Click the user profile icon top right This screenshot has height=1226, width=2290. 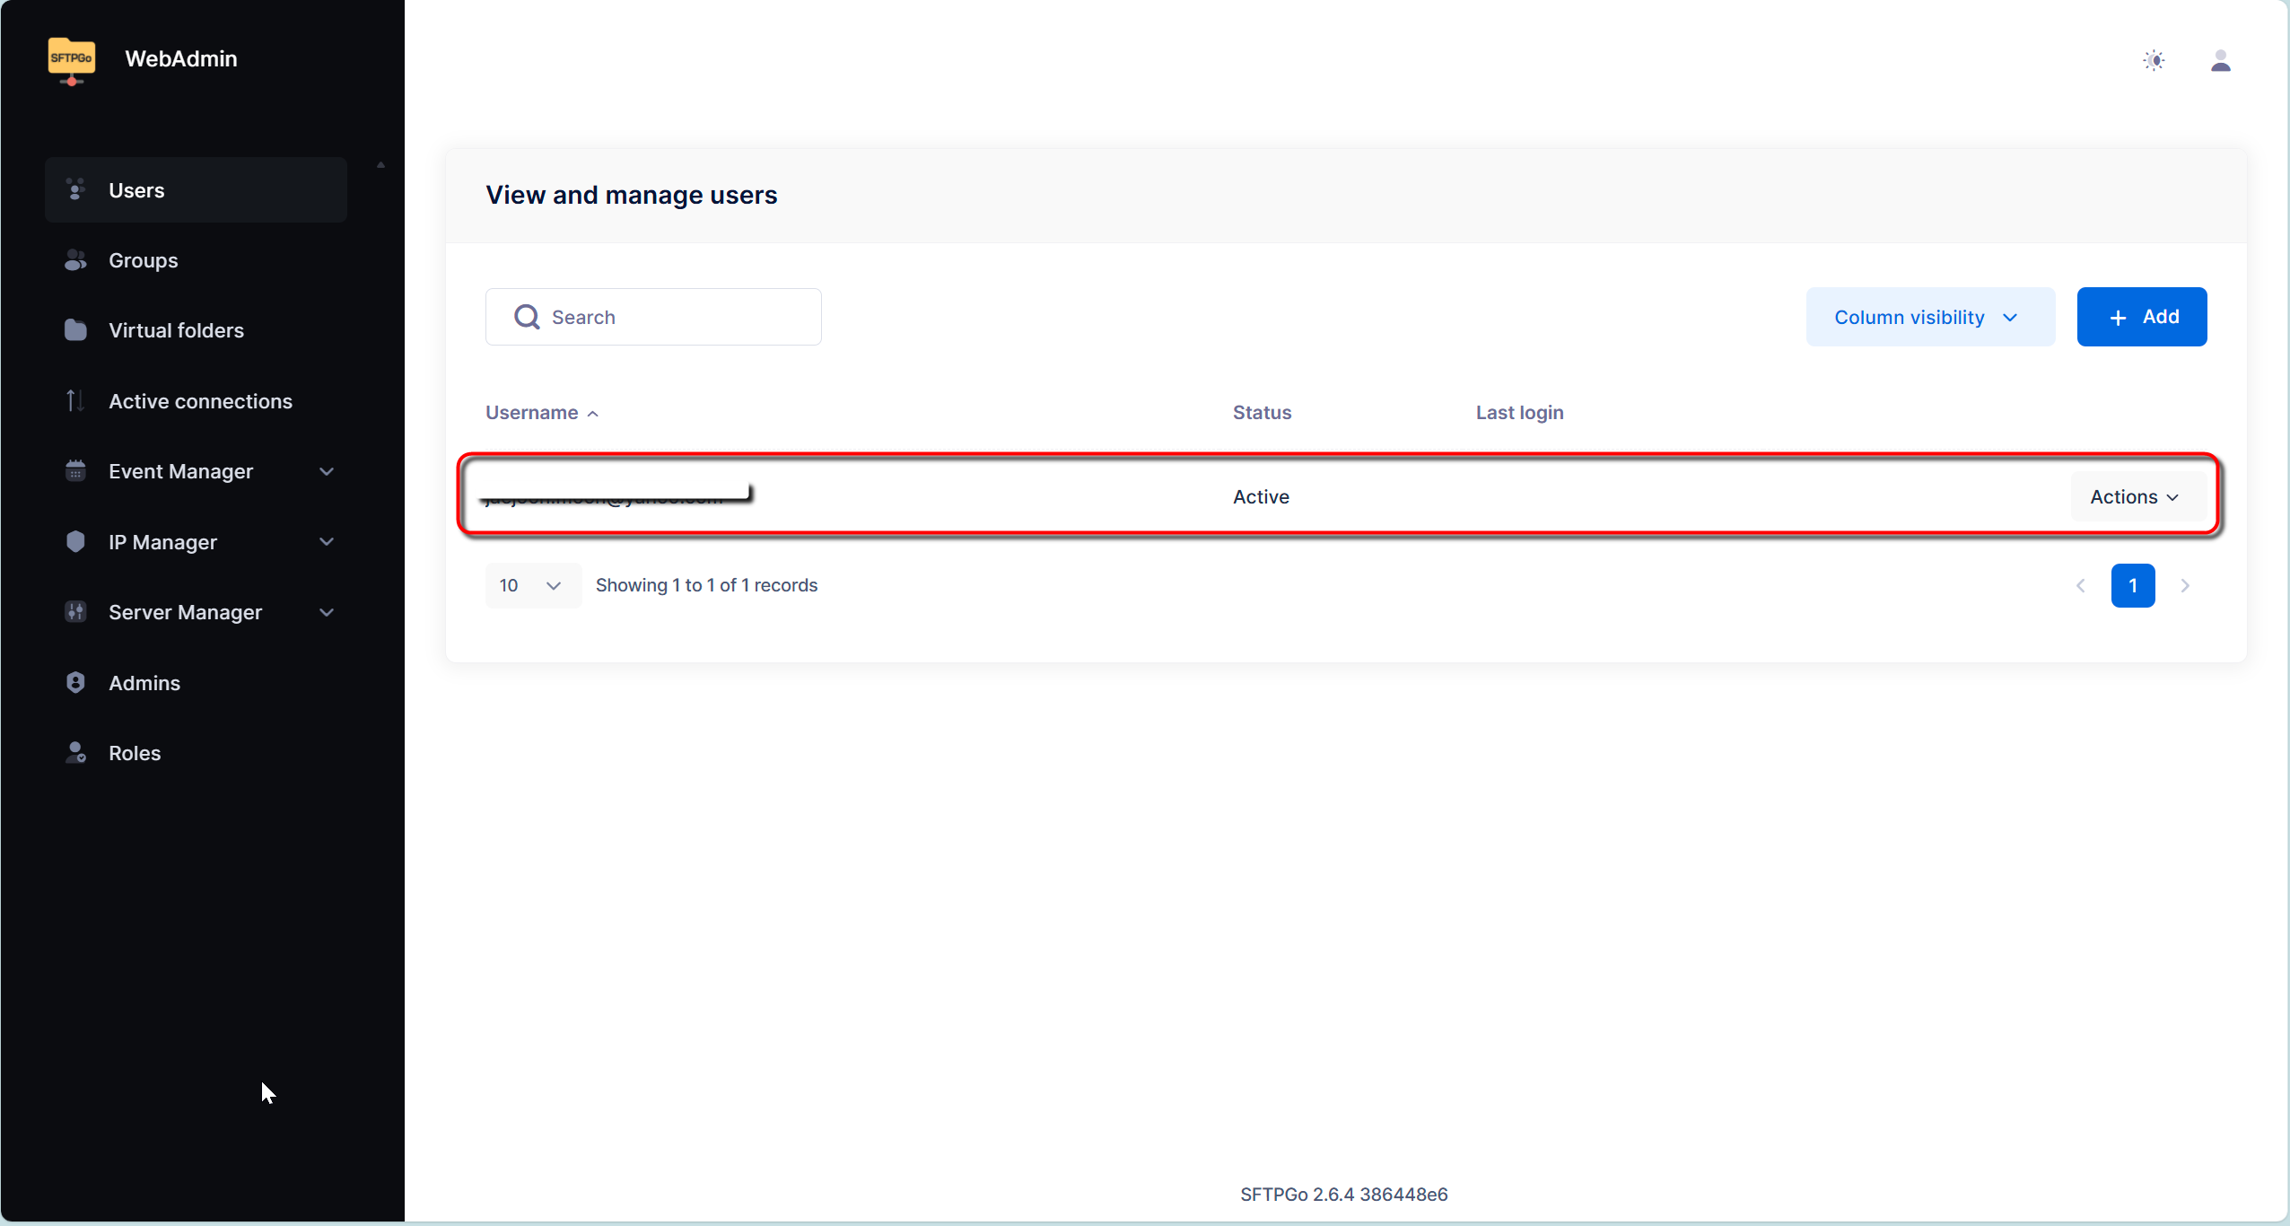tap(2219, 61)
